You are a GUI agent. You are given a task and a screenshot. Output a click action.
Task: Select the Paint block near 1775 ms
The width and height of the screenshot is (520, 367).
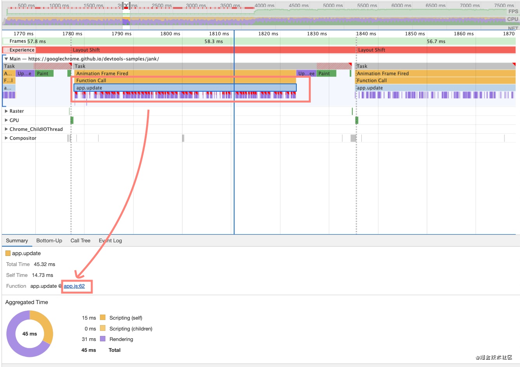(x=44, y=73)
